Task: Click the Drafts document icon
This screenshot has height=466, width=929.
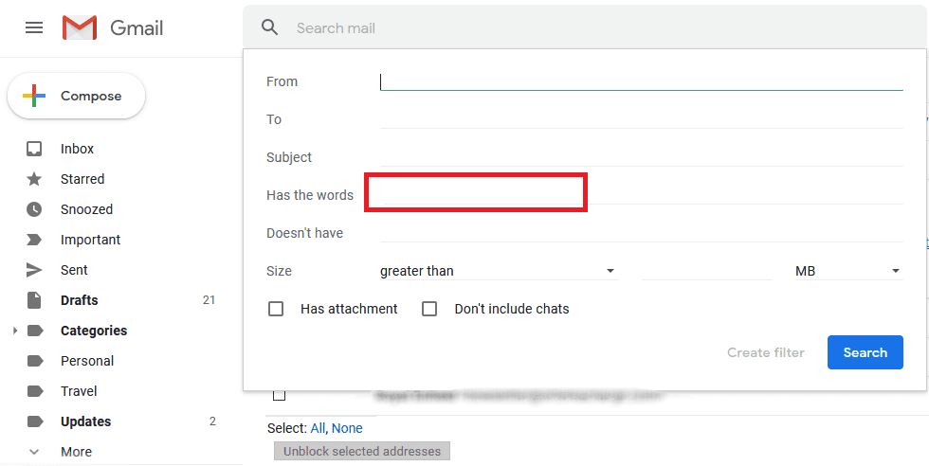Action: pyautogui.click(x=34, y=300)
